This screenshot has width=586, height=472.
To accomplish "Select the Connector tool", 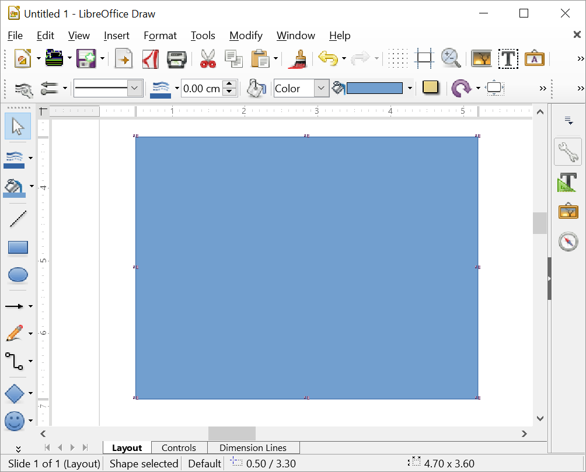I will tap(14, 361).
